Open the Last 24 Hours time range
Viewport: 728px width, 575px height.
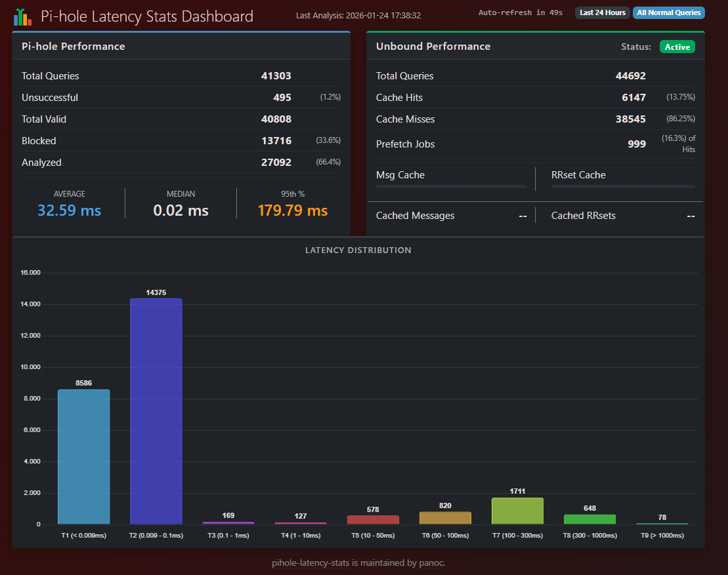pyautogui.click(x=602, y=12)
